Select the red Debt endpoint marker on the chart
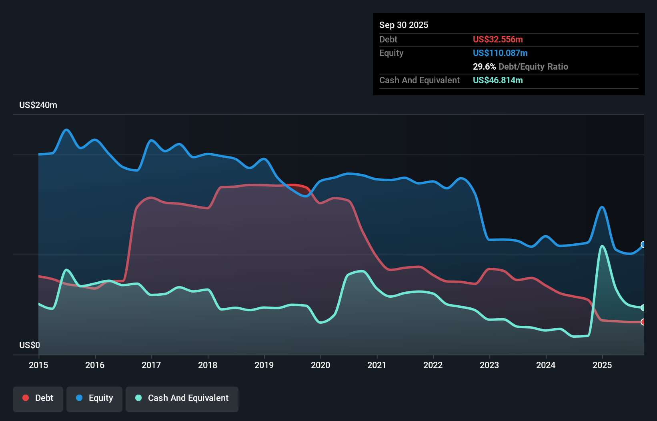The width and height of the screenshot is (657, 421). pos(643,322)
